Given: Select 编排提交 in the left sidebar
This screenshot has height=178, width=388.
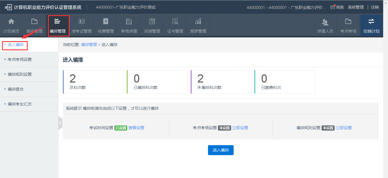Looking at the screenshot, I should coord(16,89).
